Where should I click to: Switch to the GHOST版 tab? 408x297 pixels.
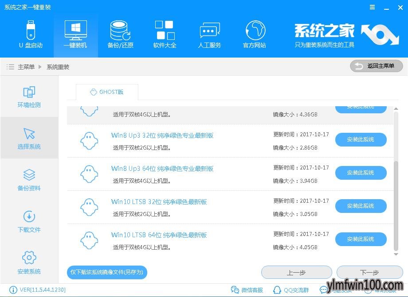[x=107, y=92]
